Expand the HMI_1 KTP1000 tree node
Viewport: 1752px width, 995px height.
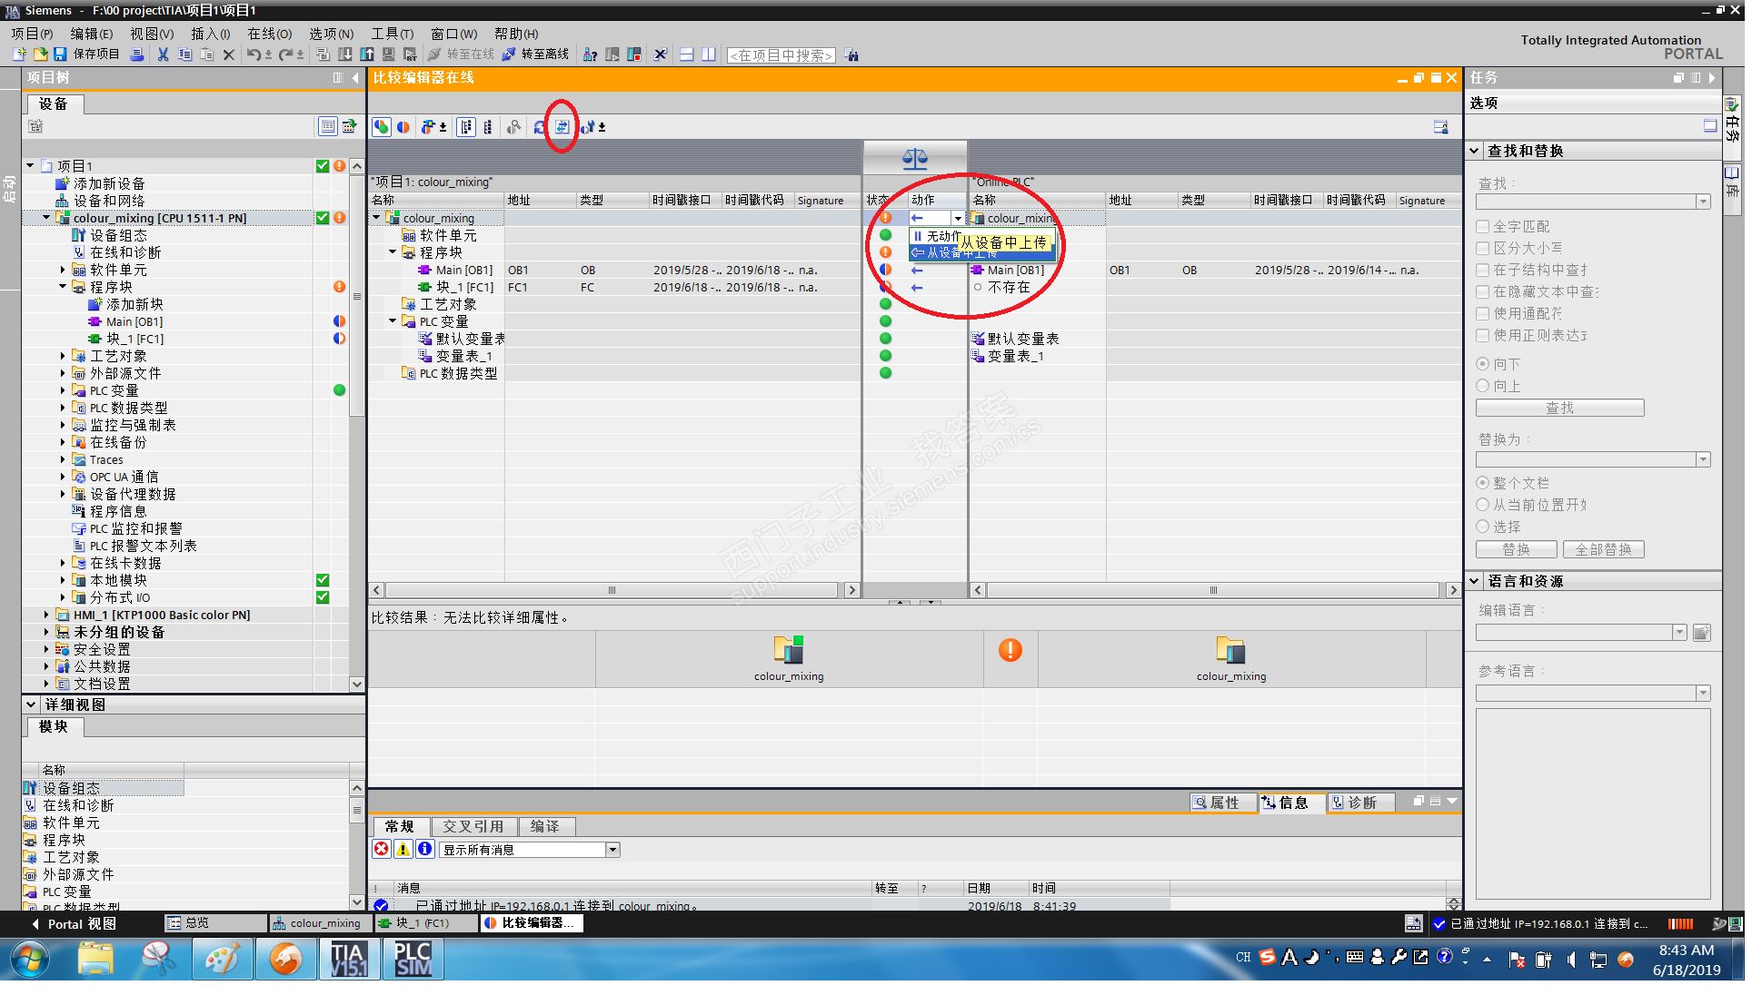click(46, 616)
